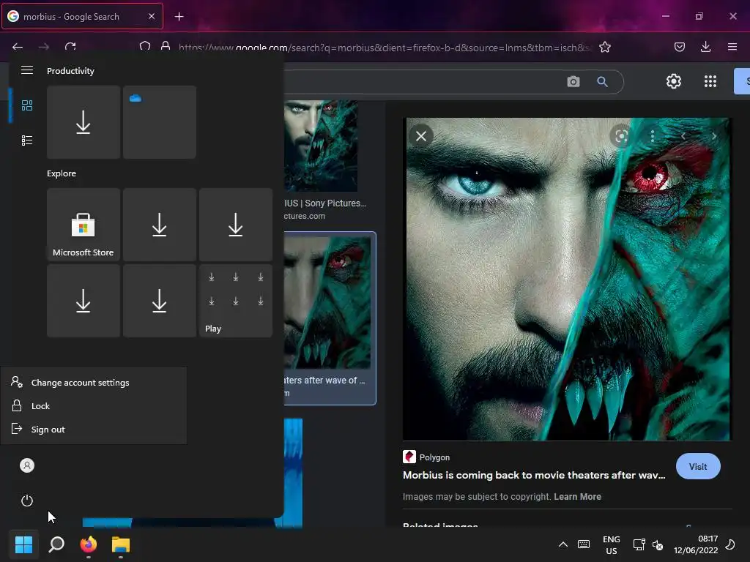750x562 pixels.
Task: Click the site security padlock icon
Action: coord(166,46)
